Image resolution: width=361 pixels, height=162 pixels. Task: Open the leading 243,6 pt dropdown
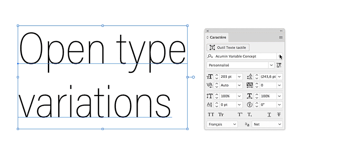click(279, 76)
